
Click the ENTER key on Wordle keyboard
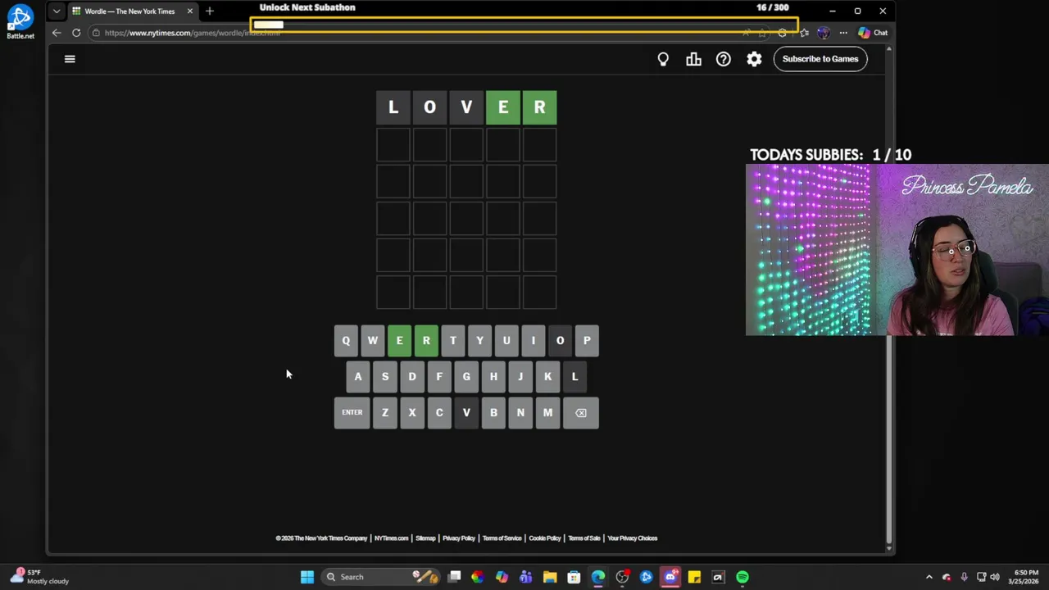pos(352,413)
